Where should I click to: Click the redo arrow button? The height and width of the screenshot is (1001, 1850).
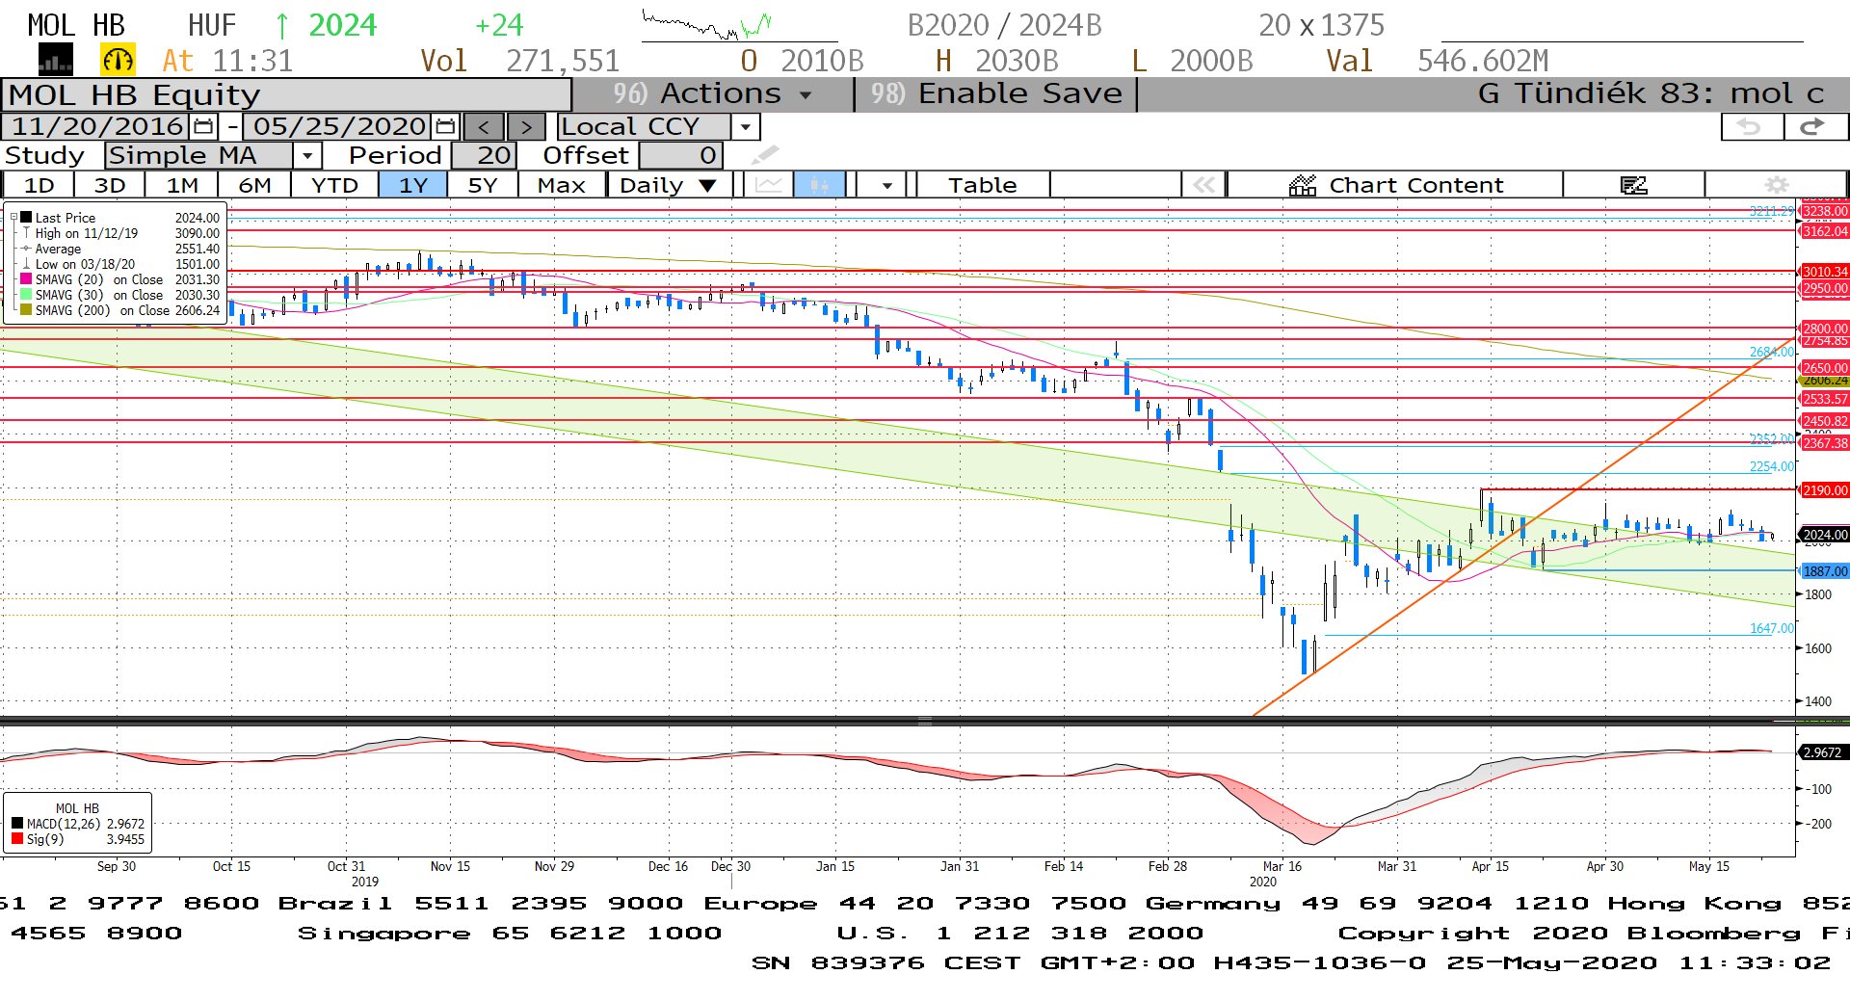[1815, 126]
